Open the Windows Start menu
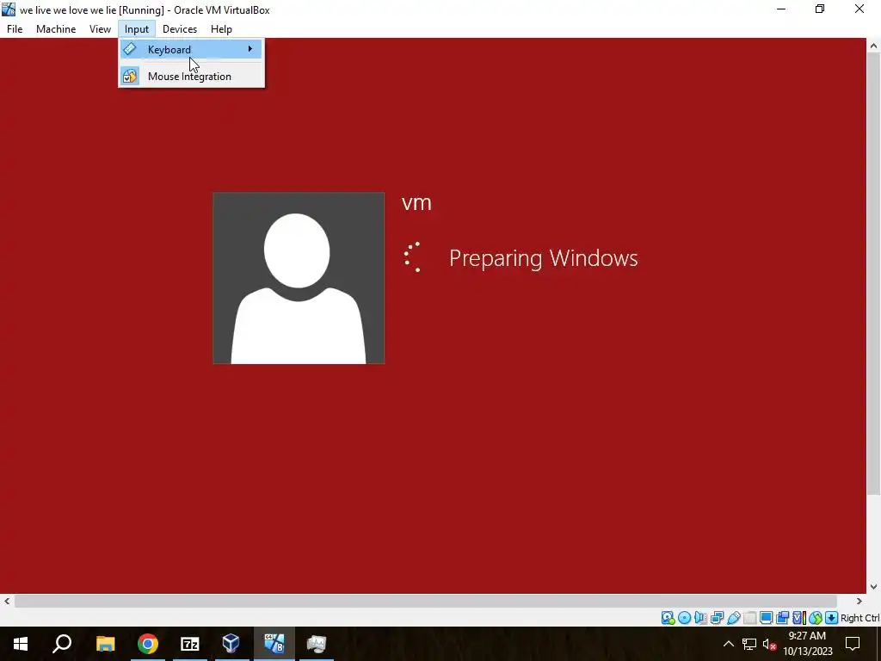Screen dimensions: 881x661 pos(21,644)
